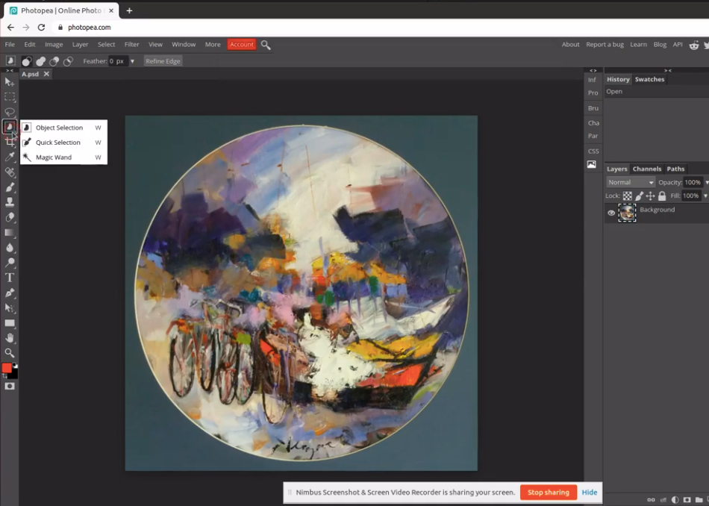Viewport: 709px width, 506px height.
Task: Choose the Clone Stamp tool
Action: (10, 202)
